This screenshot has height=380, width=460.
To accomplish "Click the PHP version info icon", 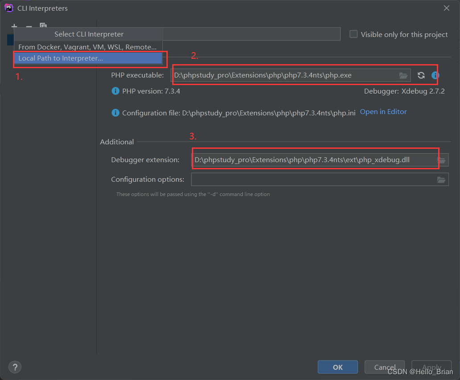I will click(x=116, y=91).
